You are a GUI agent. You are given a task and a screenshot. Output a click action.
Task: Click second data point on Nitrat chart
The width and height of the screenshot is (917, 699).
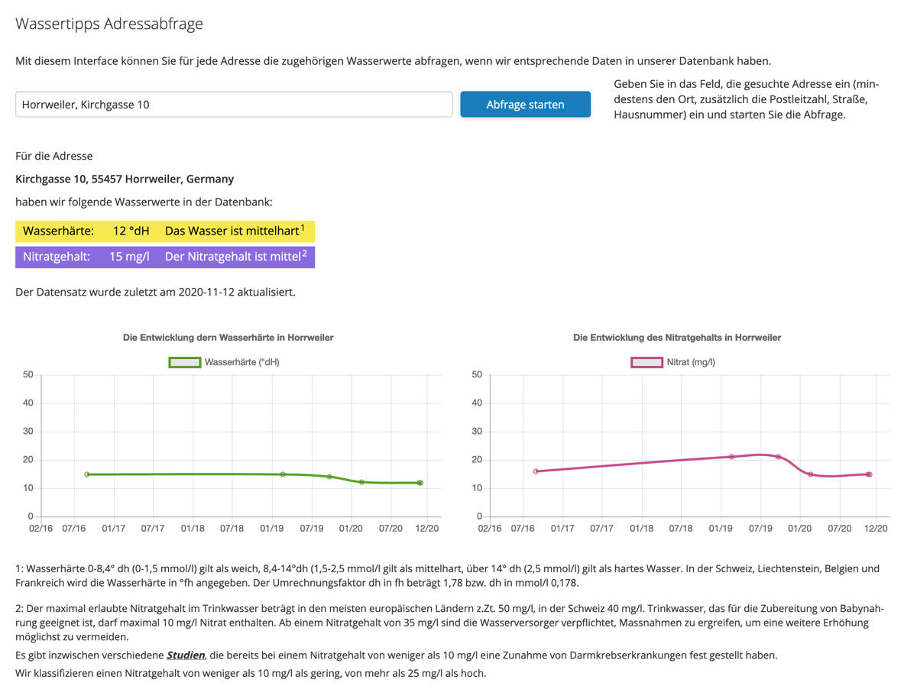tap(731, 457)
